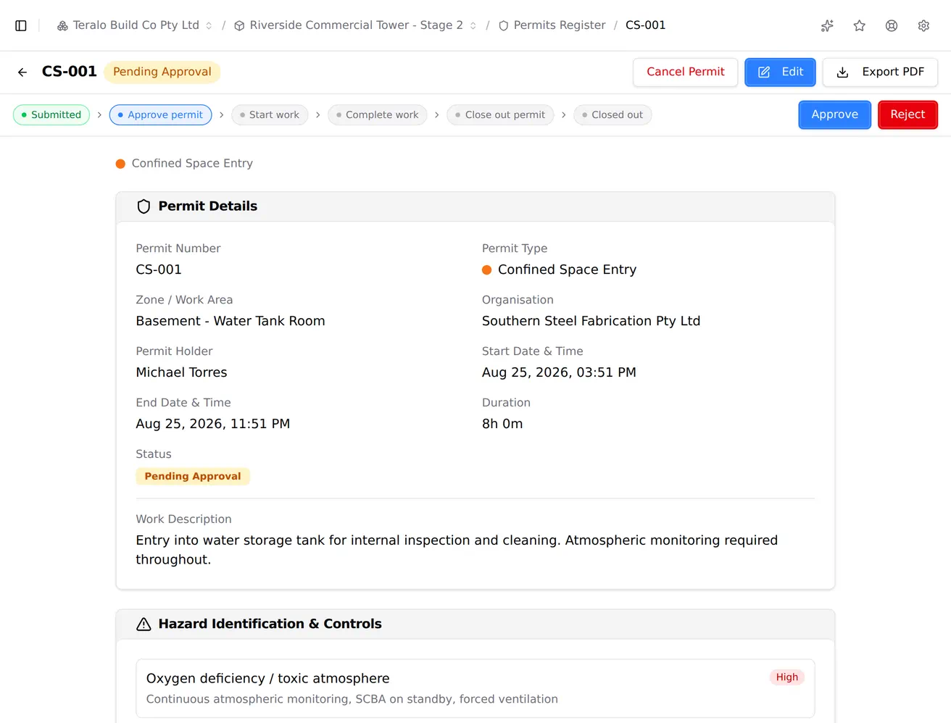Viewport: 951px width, 723px height.
Task: Select the Submitted workflow step
Action: click(51, 114)
